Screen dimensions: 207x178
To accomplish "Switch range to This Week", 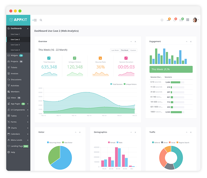I will (124, 50).
